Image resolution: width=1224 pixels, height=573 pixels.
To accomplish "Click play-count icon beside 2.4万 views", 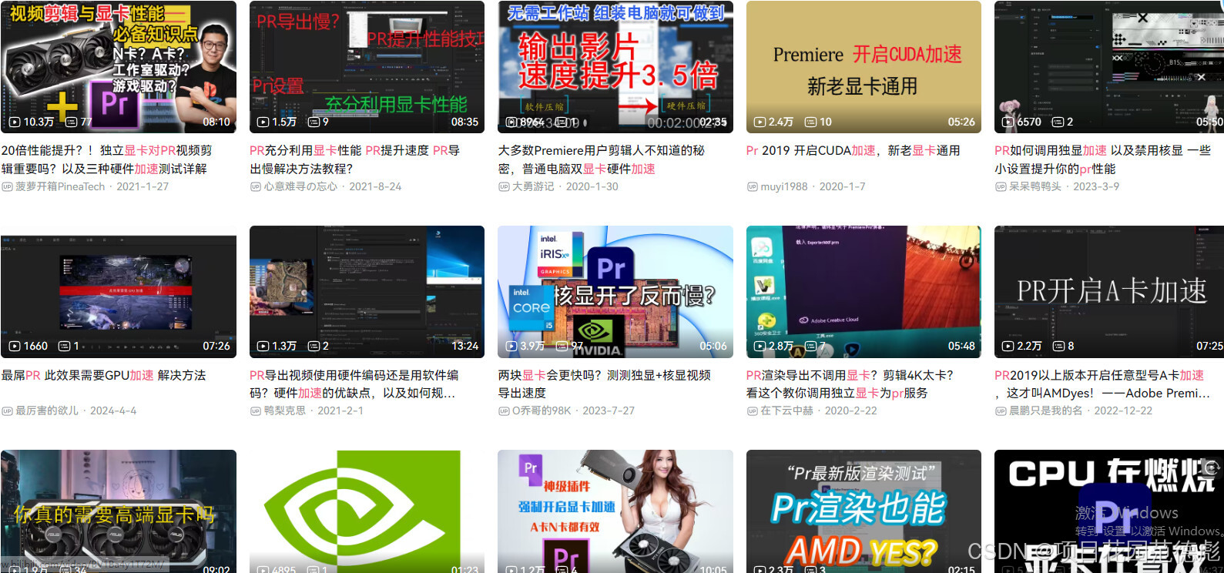I will 760,122.
